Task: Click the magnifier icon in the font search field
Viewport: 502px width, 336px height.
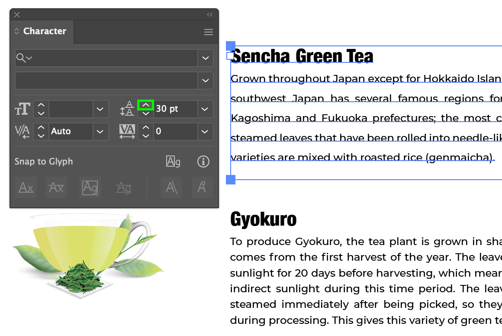Action: [22, 58]
